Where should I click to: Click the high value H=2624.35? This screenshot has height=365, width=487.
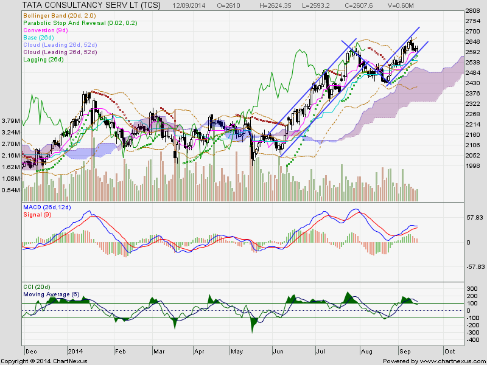275,5
